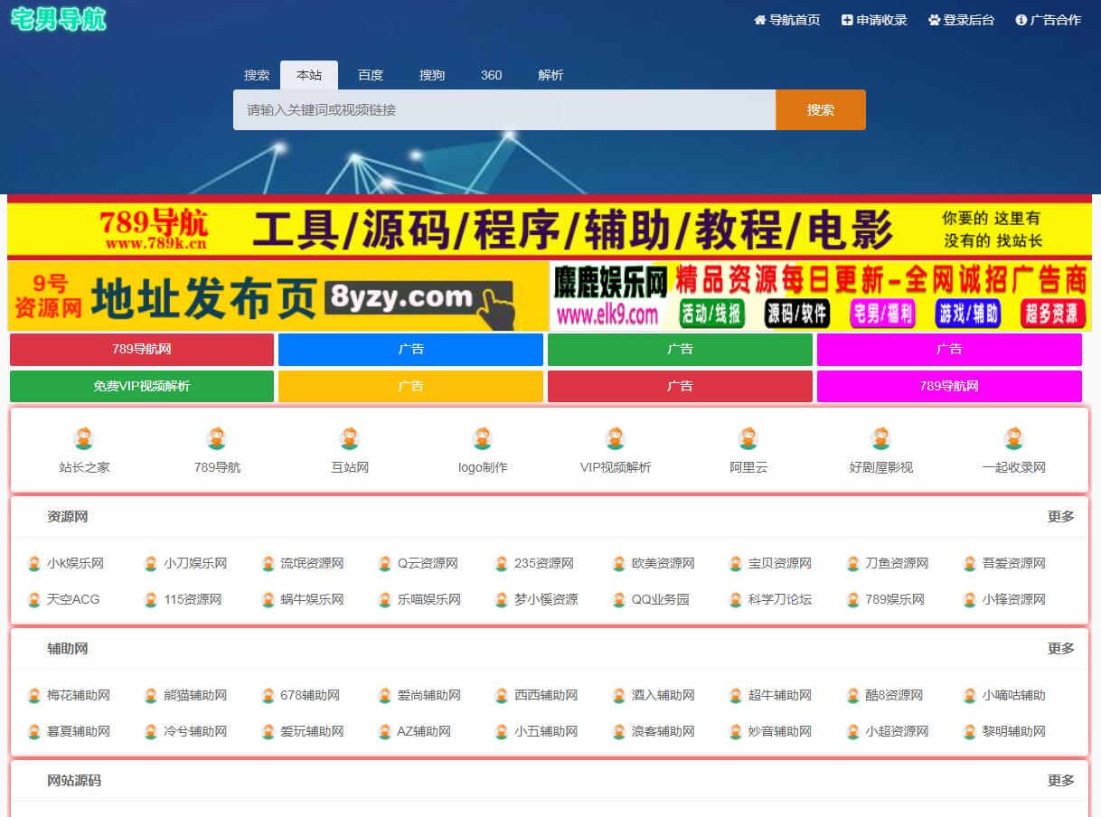The height and width of the screenshot is (817, 1101).
Task: Open the 申请收录 menu link
Action: click(x=874, y=20)
